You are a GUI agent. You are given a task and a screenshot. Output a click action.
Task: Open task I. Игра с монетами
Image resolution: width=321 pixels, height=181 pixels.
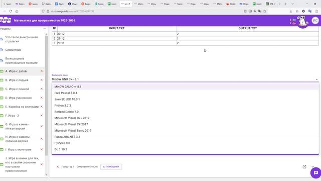coord(18,150)
